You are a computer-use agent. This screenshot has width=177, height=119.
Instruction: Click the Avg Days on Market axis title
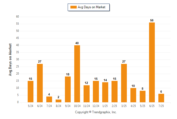pos(10,60)
